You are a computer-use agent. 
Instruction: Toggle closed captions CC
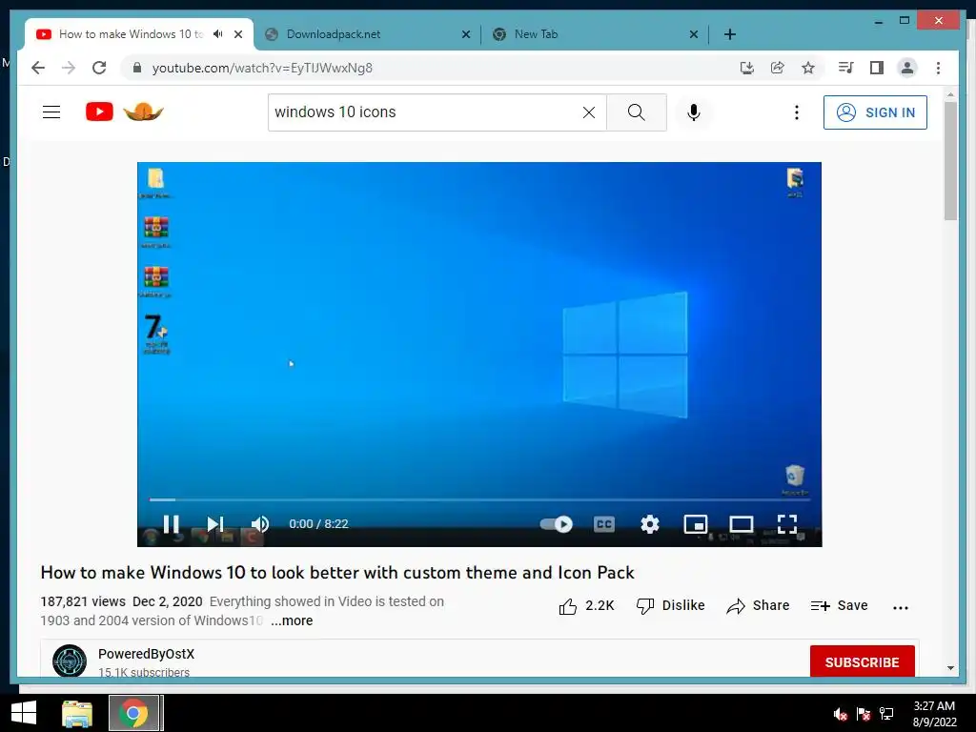point(603,524)
